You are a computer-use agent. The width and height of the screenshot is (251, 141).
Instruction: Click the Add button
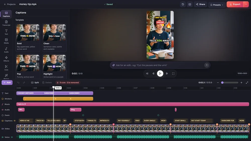(7, 83)
